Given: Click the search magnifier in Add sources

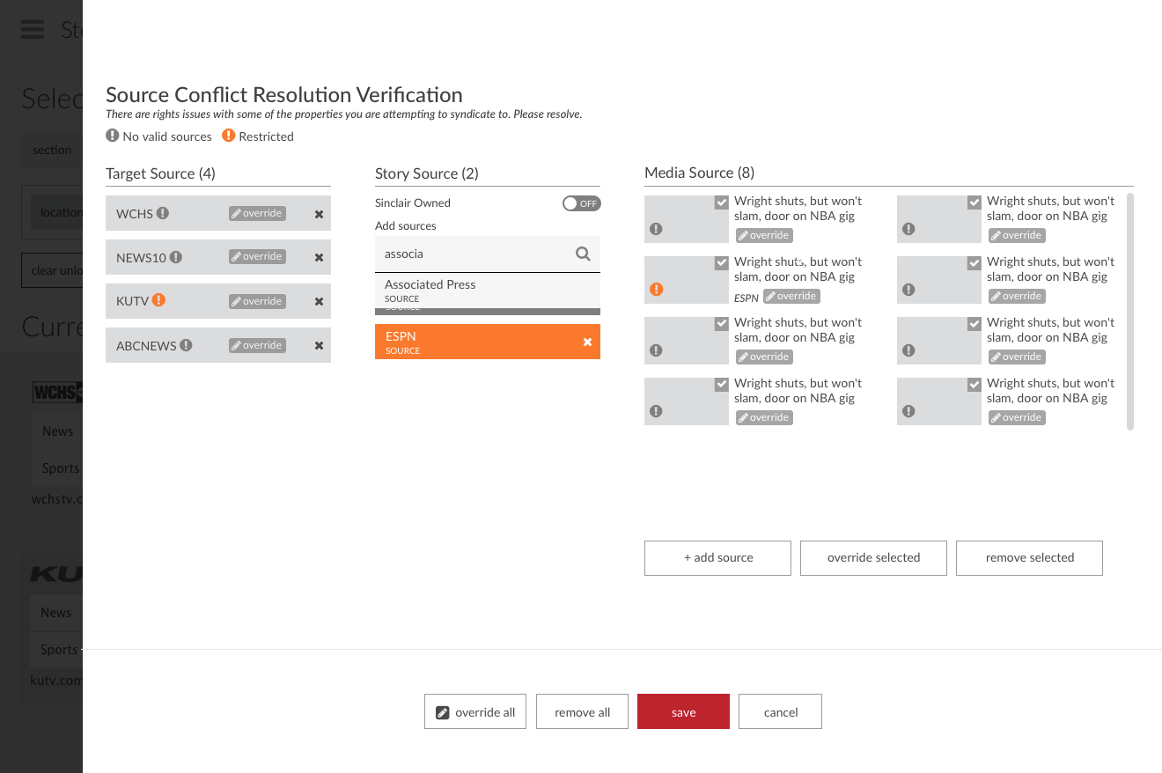Looking at the screenshot, I should [583, 254].
